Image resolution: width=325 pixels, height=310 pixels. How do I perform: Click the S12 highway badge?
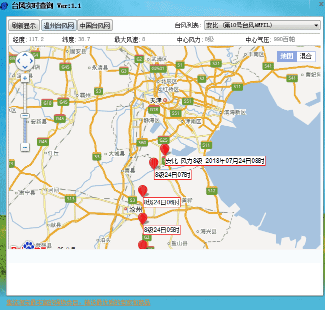point(211,191)
